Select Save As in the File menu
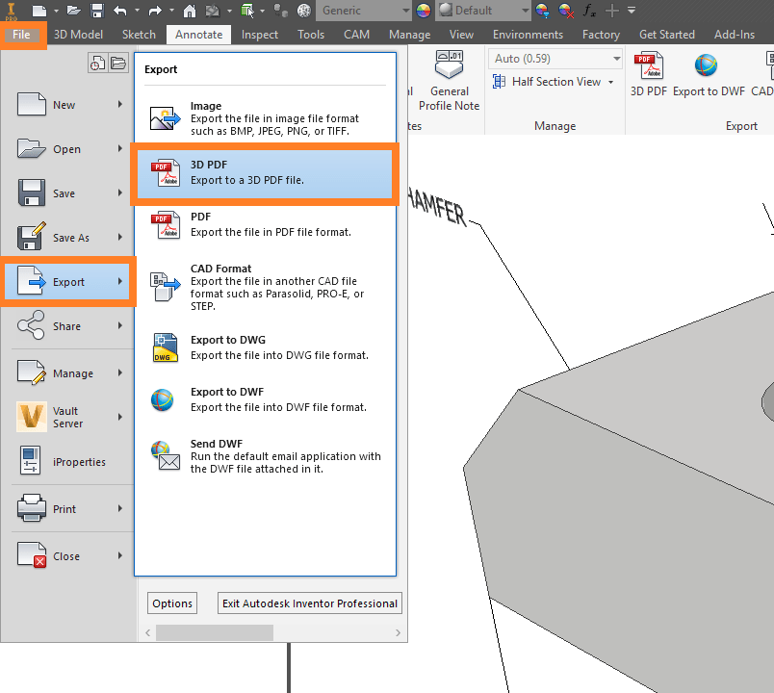 (68, 238)
